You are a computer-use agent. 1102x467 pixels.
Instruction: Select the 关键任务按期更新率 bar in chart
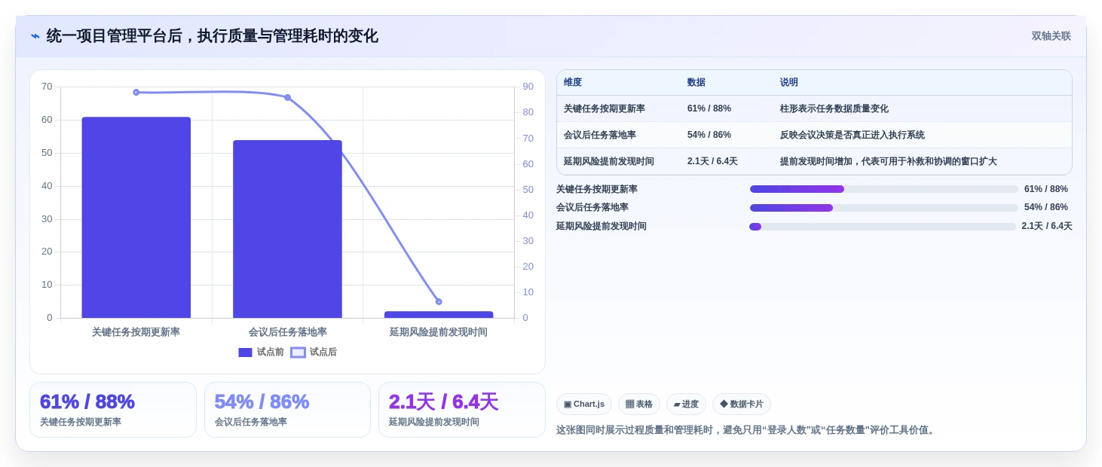tap(136, 218)
